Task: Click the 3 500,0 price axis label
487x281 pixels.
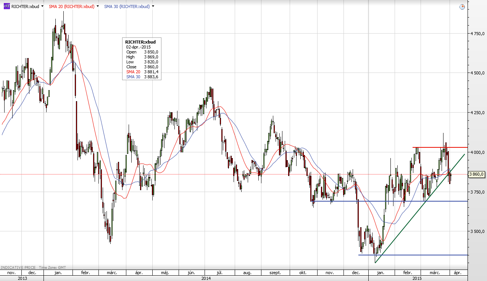Action: tap(477, 231)
